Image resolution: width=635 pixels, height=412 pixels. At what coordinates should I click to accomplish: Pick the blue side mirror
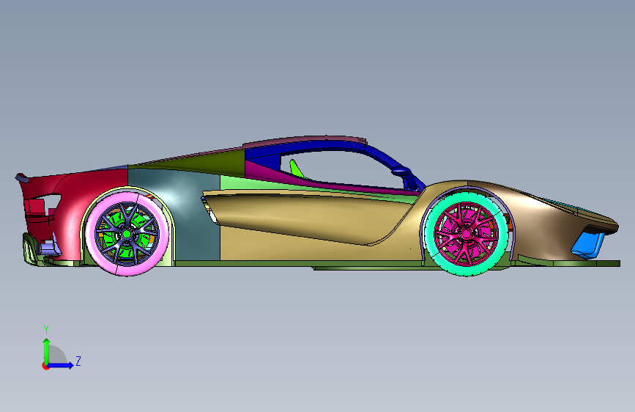click(x=401, y=170)
